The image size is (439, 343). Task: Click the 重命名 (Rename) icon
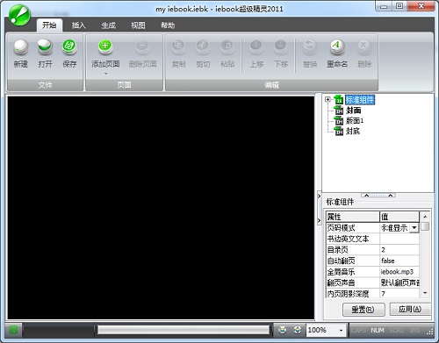pos(337,47)
